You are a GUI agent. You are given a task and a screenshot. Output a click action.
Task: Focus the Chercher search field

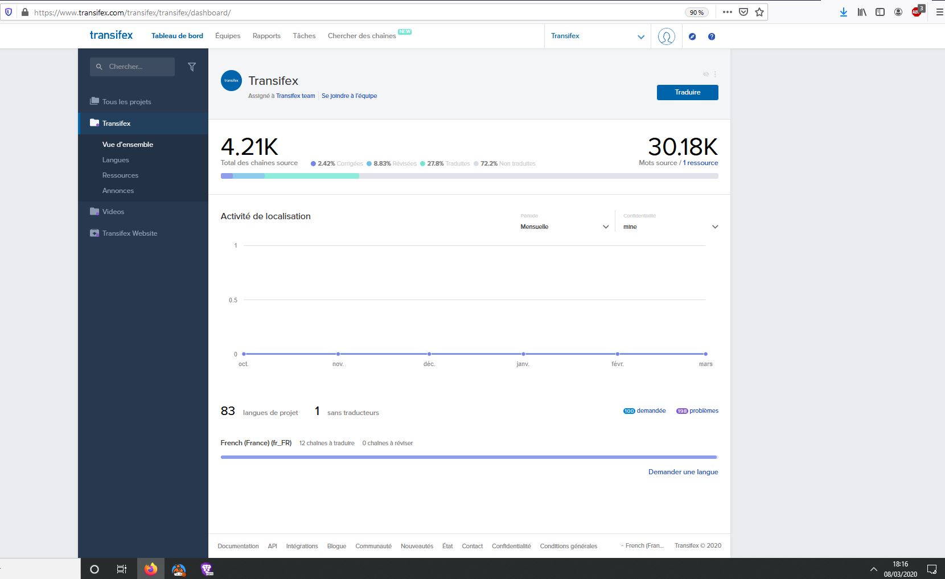pos(132,67)
